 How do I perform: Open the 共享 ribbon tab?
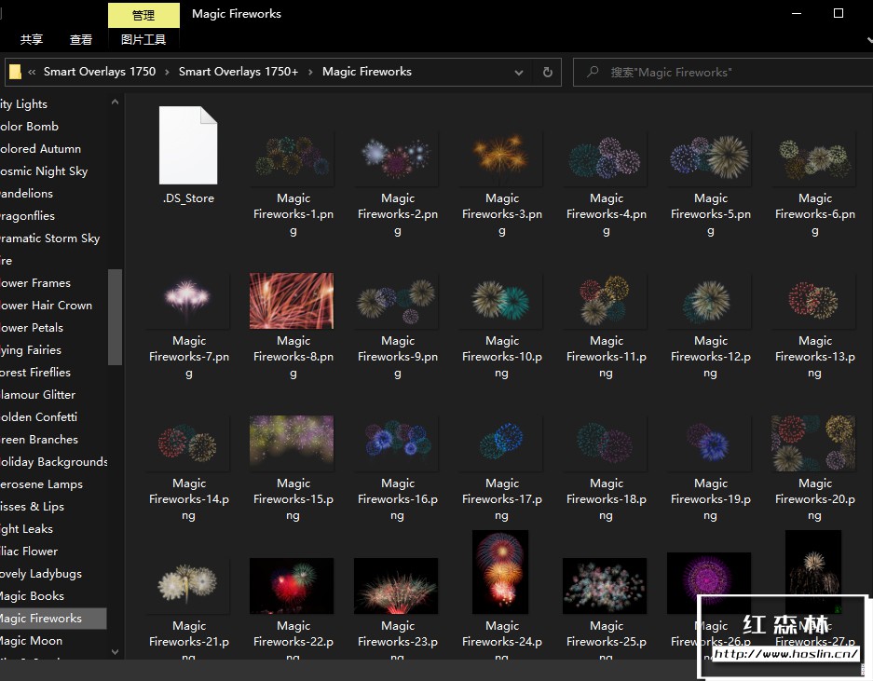[x=32, y=39]
